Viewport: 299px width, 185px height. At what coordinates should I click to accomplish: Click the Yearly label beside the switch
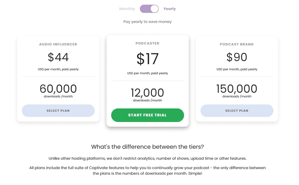click(x=169, y=9)
